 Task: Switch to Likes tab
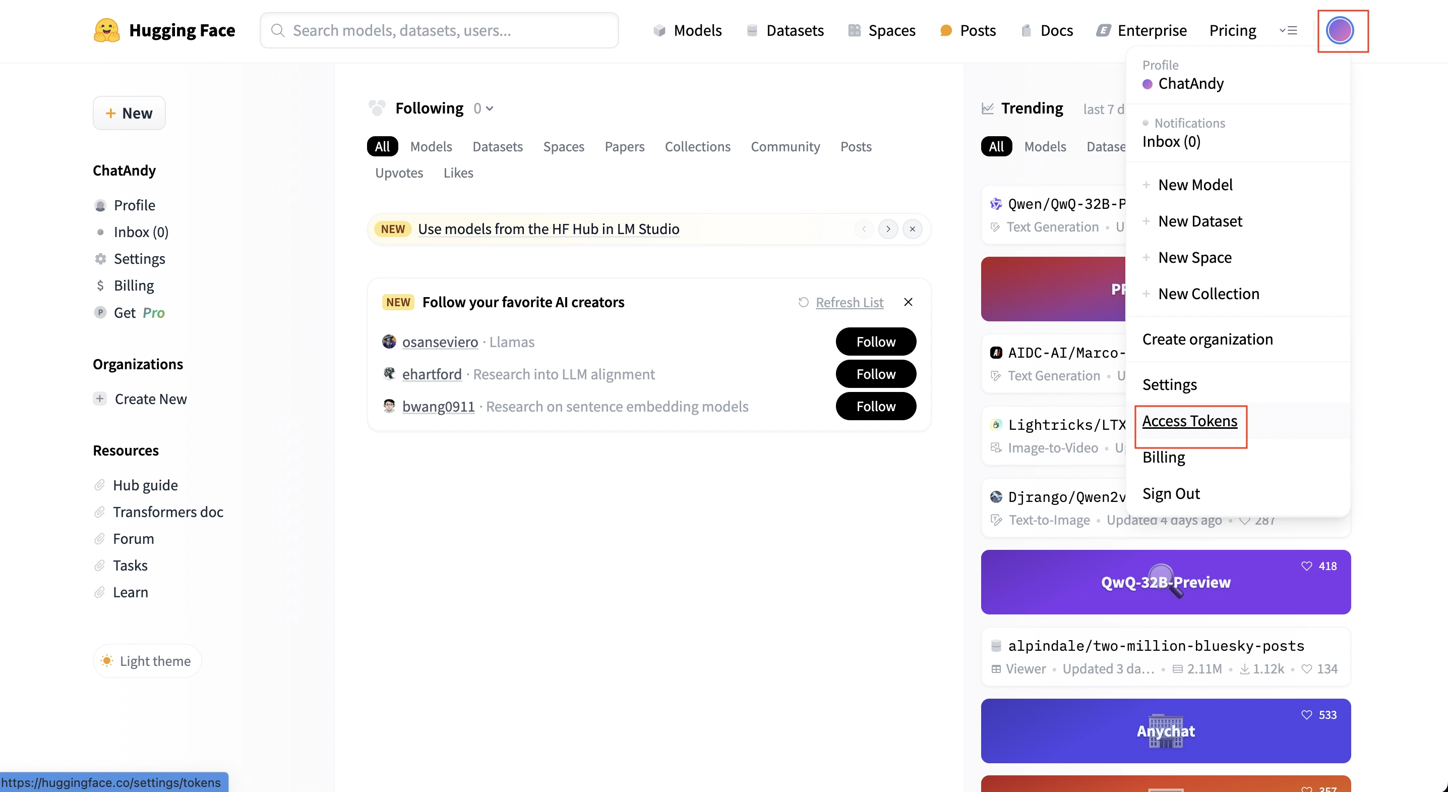(458, 173)
